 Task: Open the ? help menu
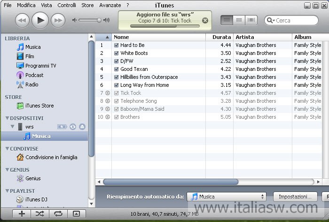(128, 5)
